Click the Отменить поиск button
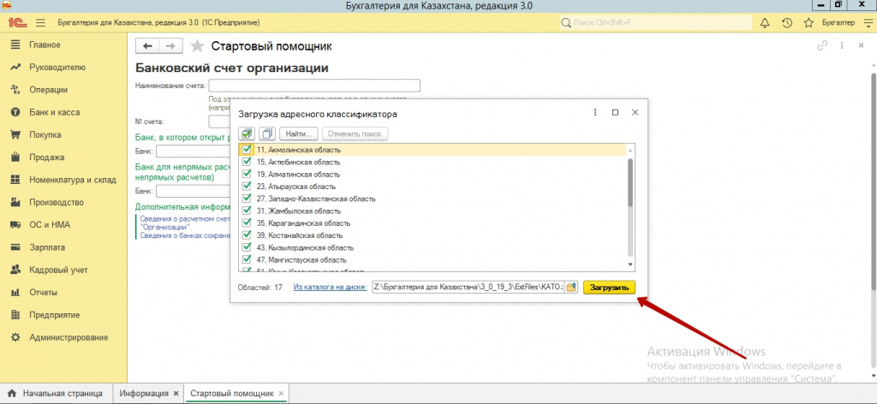 355,134
